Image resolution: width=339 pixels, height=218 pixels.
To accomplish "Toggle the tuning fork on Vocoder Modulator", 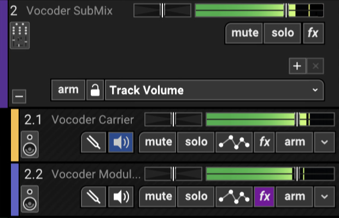I will click(93, 197).
